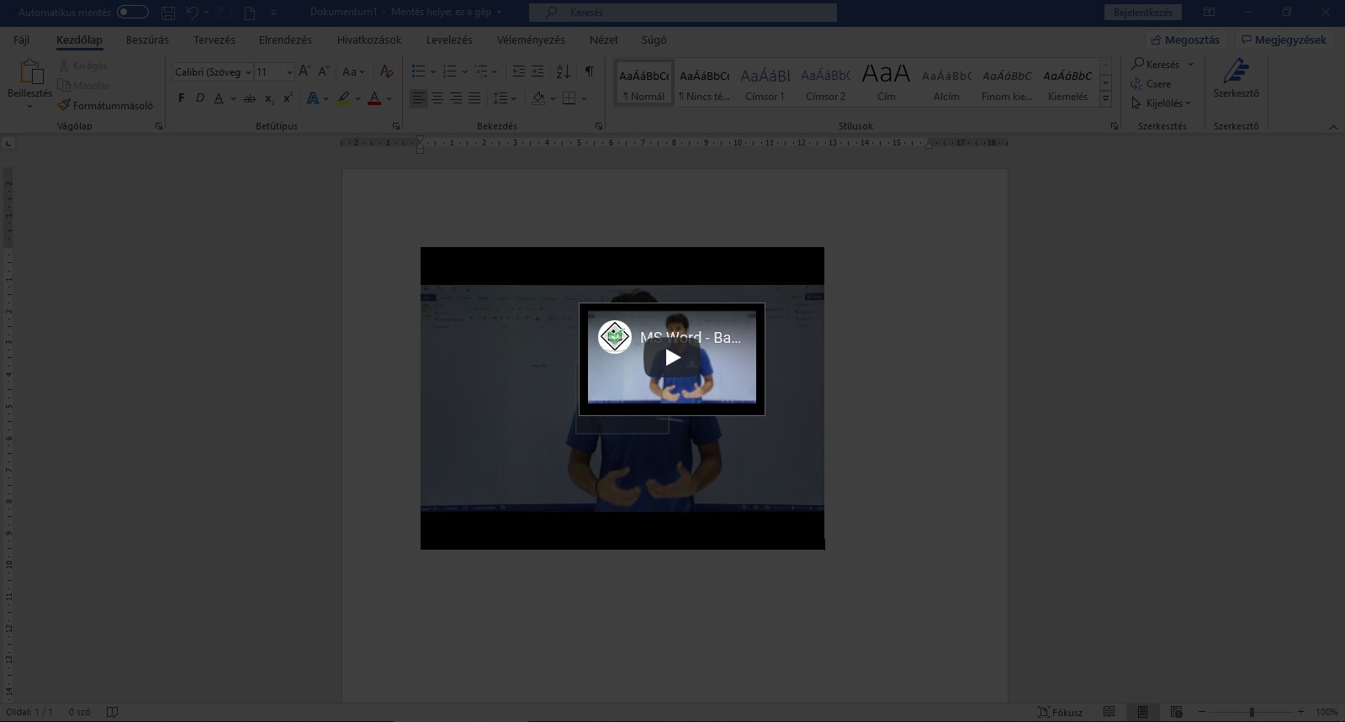Increase paragraph indent icon
The image size is (1345, 722).
[x=537, y=71]
